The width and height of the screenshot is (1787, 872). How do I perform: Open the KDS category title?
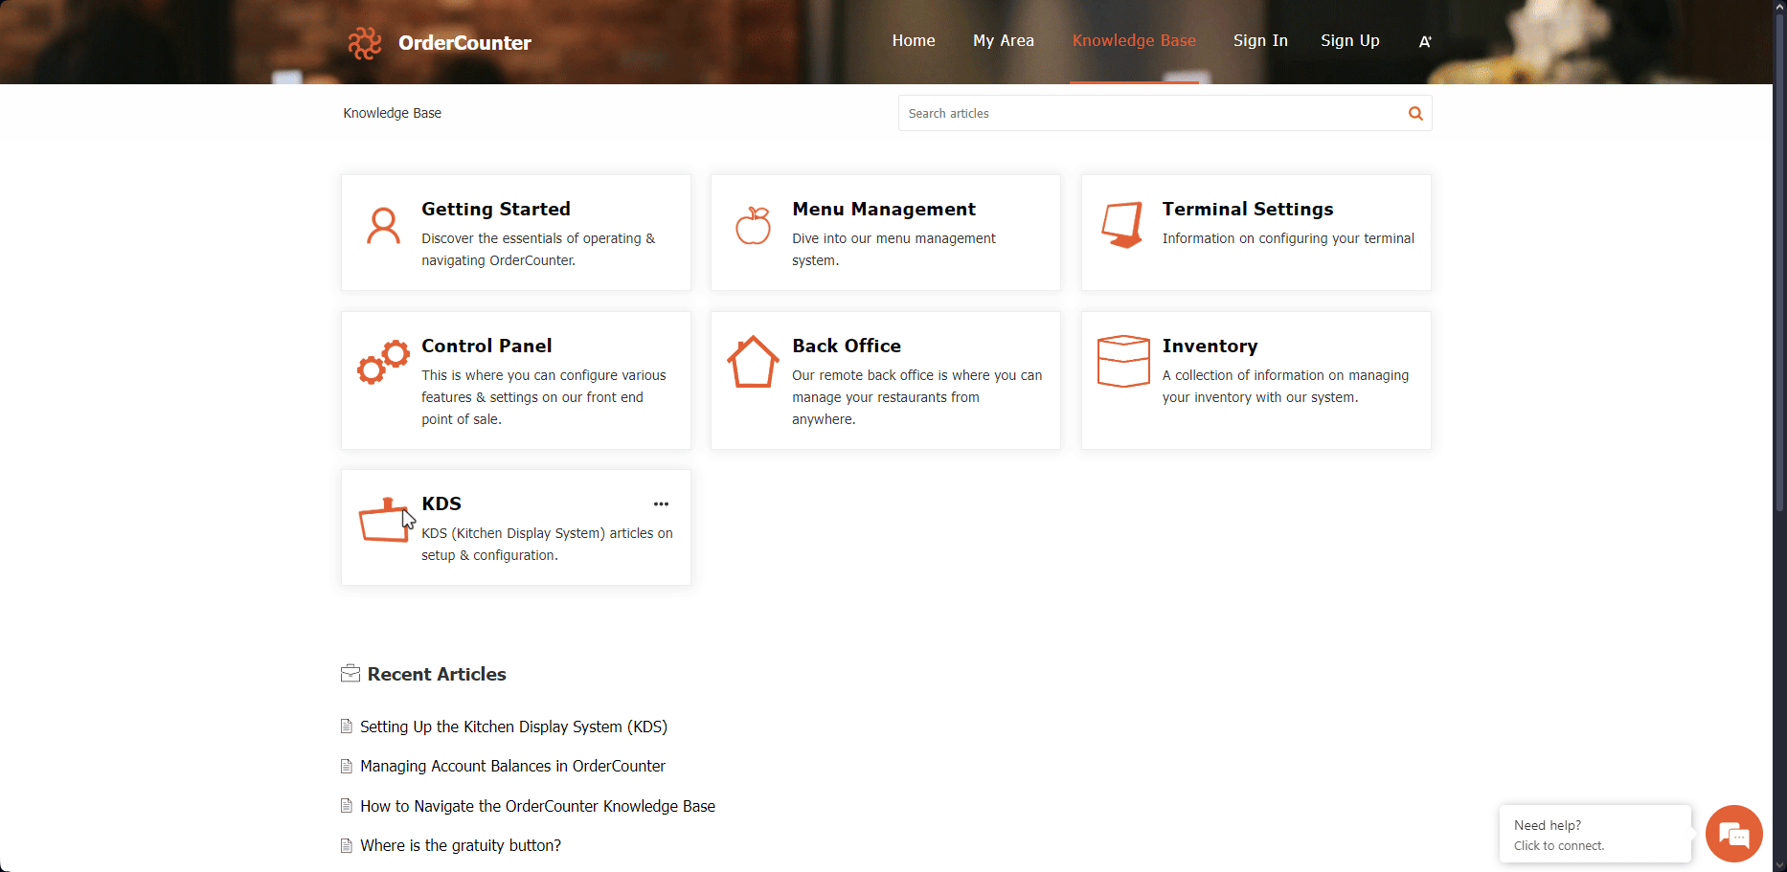441,503
